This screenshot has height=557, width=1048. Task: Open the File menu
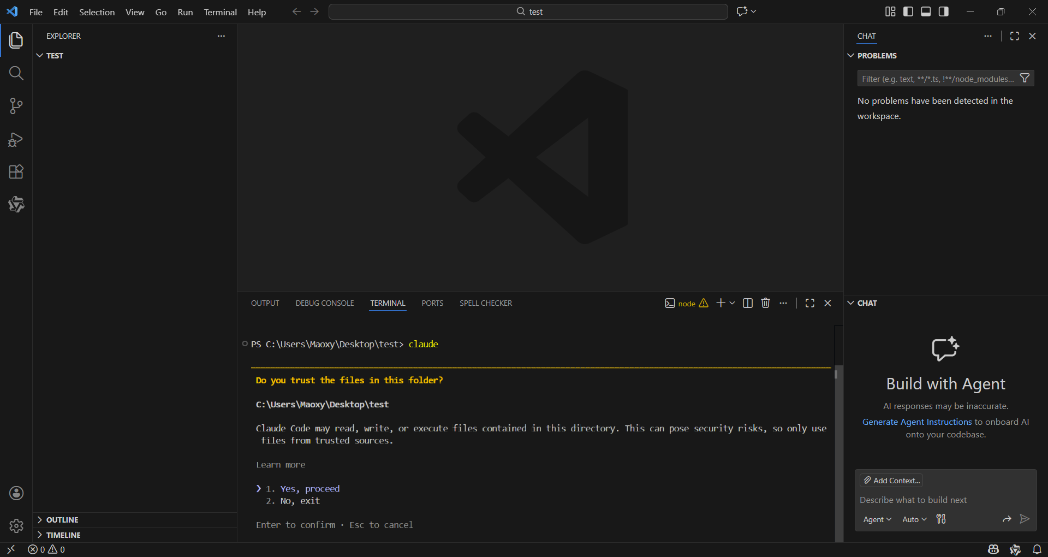pos(36,12)
